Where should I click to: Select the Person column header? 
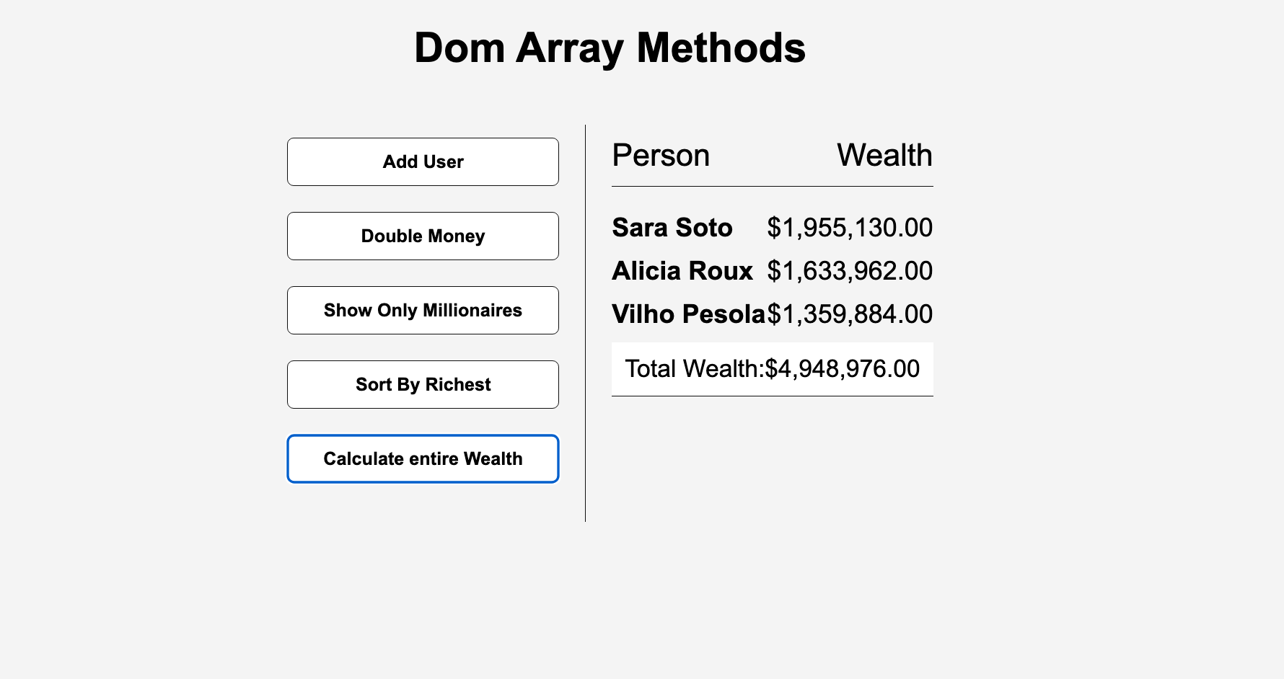(660, 155)
